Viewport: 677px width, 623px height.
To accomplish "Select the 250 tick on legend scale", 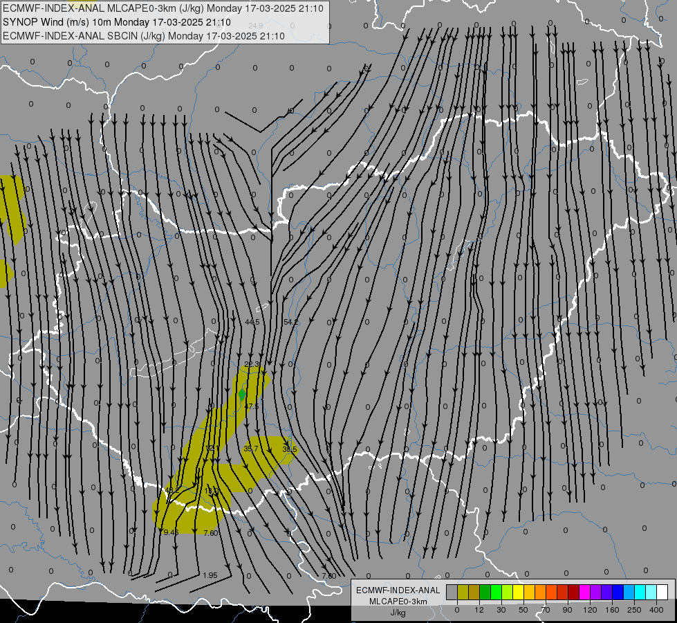I will [634, 610].
